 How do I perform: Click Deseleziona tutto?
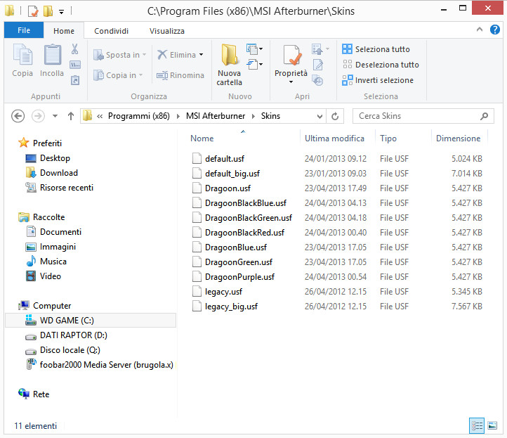pyautogui.click(x=381, y=65)
